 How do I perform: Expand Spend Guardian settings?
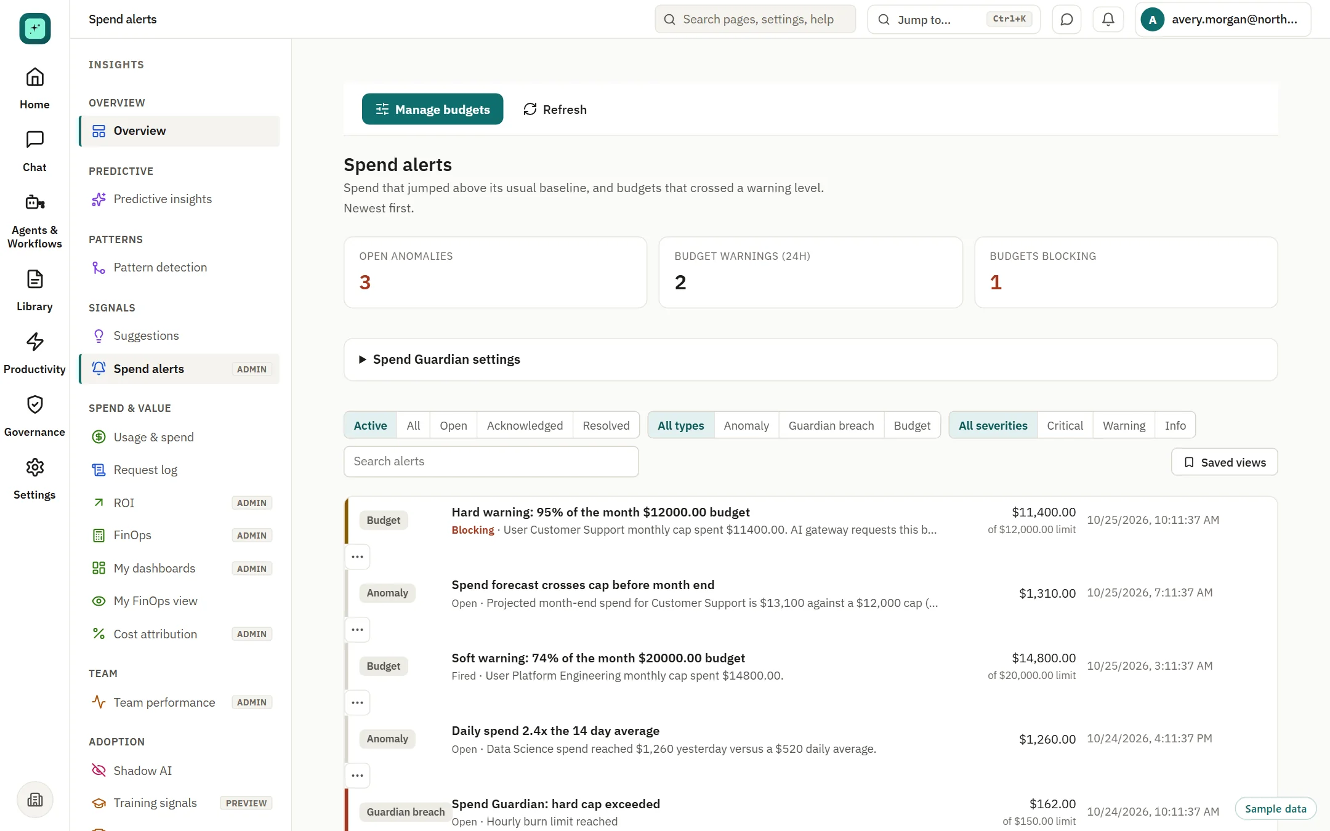(x=810, y=359)
